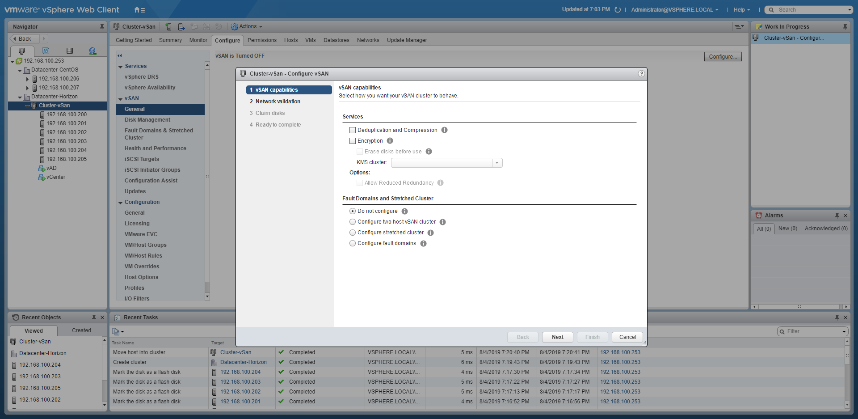Open the help icon in Configure vSAN dialog

point(641,74)
